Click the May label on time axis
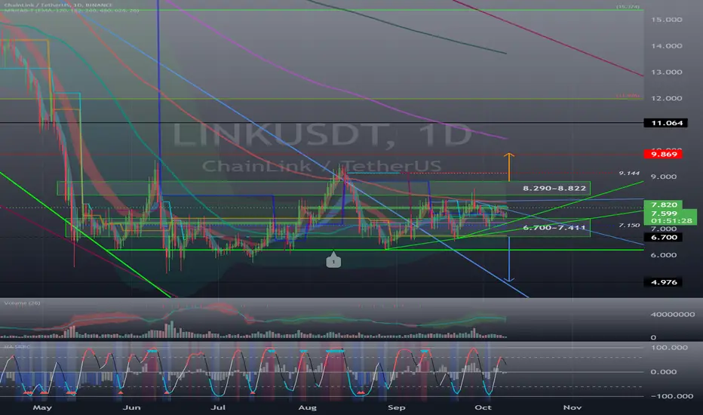 click(x=42, y=407)
